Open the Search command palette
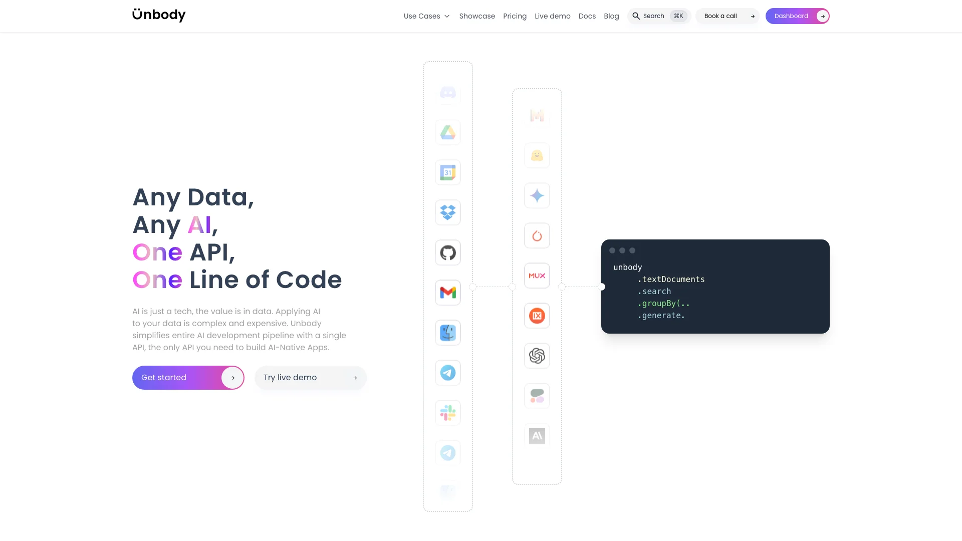This screenshot has width=962, height=541. click(659, 16)
